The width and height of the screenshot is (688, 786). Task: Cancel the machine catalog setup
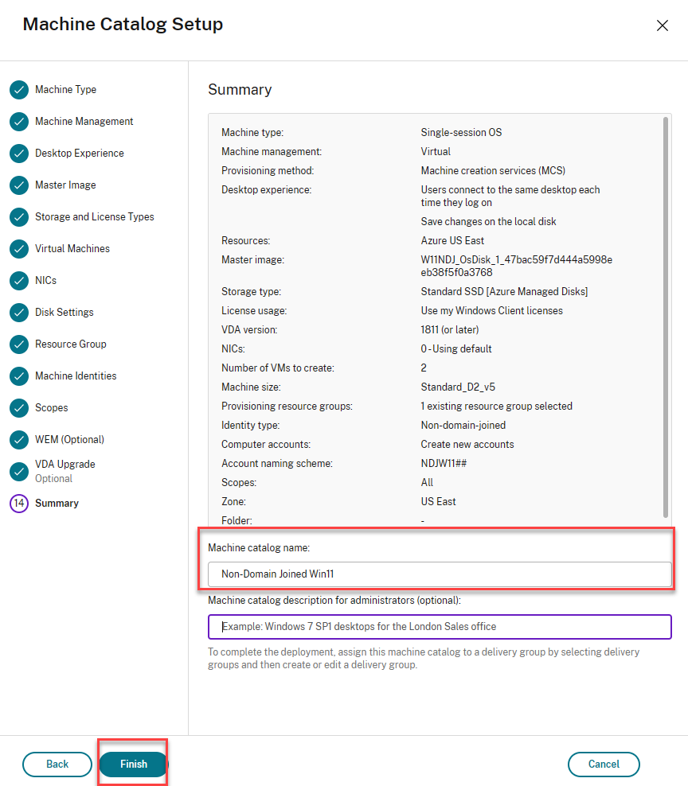tap(604, 765)
